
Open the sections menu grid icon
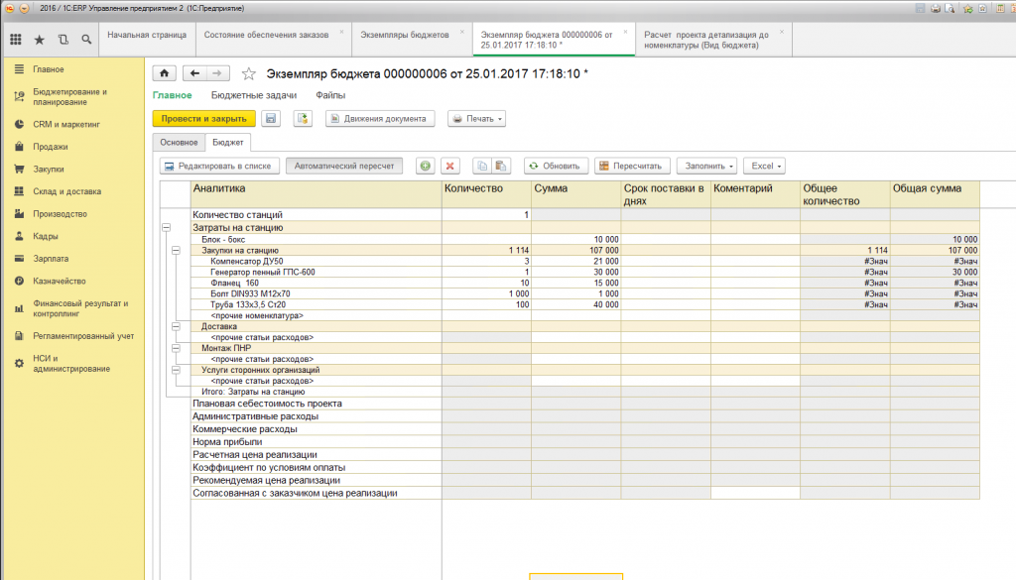coord(16,40)
